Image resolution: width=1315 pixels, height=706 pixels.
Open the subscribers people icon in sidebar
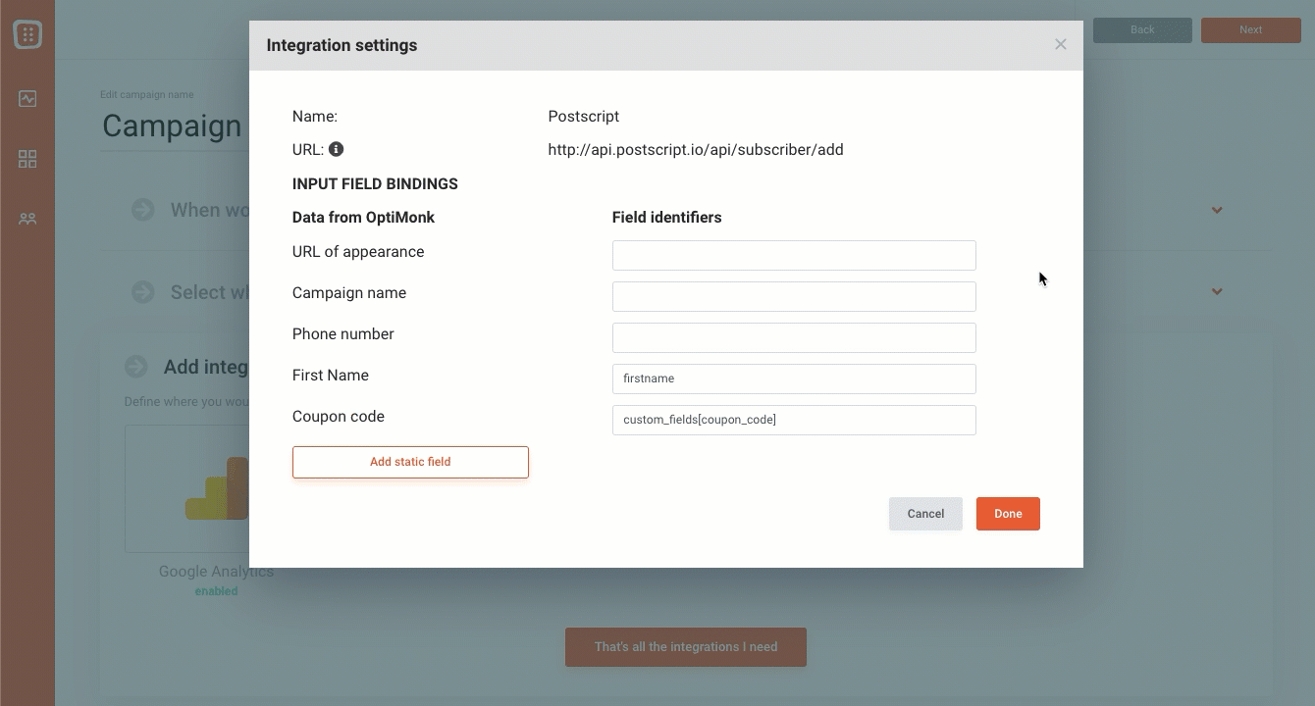pyautogui.click(x=27, y=220)
